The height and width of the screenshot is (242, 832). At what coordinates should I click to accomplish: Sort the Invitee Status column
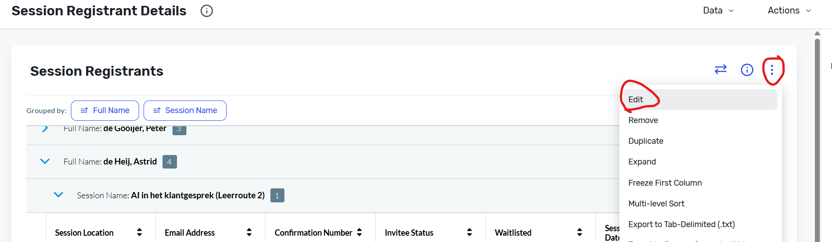pyautogui.click(x=469, y=232)
